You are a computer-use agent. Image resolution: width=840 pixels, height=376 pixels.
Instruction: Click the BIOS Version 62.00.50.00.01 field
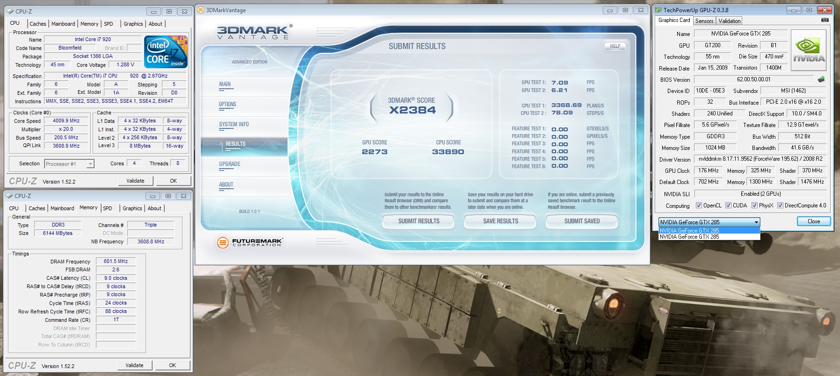[x=753, y=79]
